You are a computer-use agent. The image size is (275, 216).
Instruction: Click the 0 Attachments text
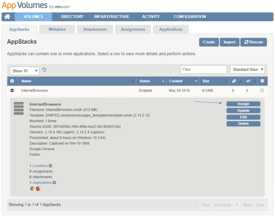coord(41,177)
